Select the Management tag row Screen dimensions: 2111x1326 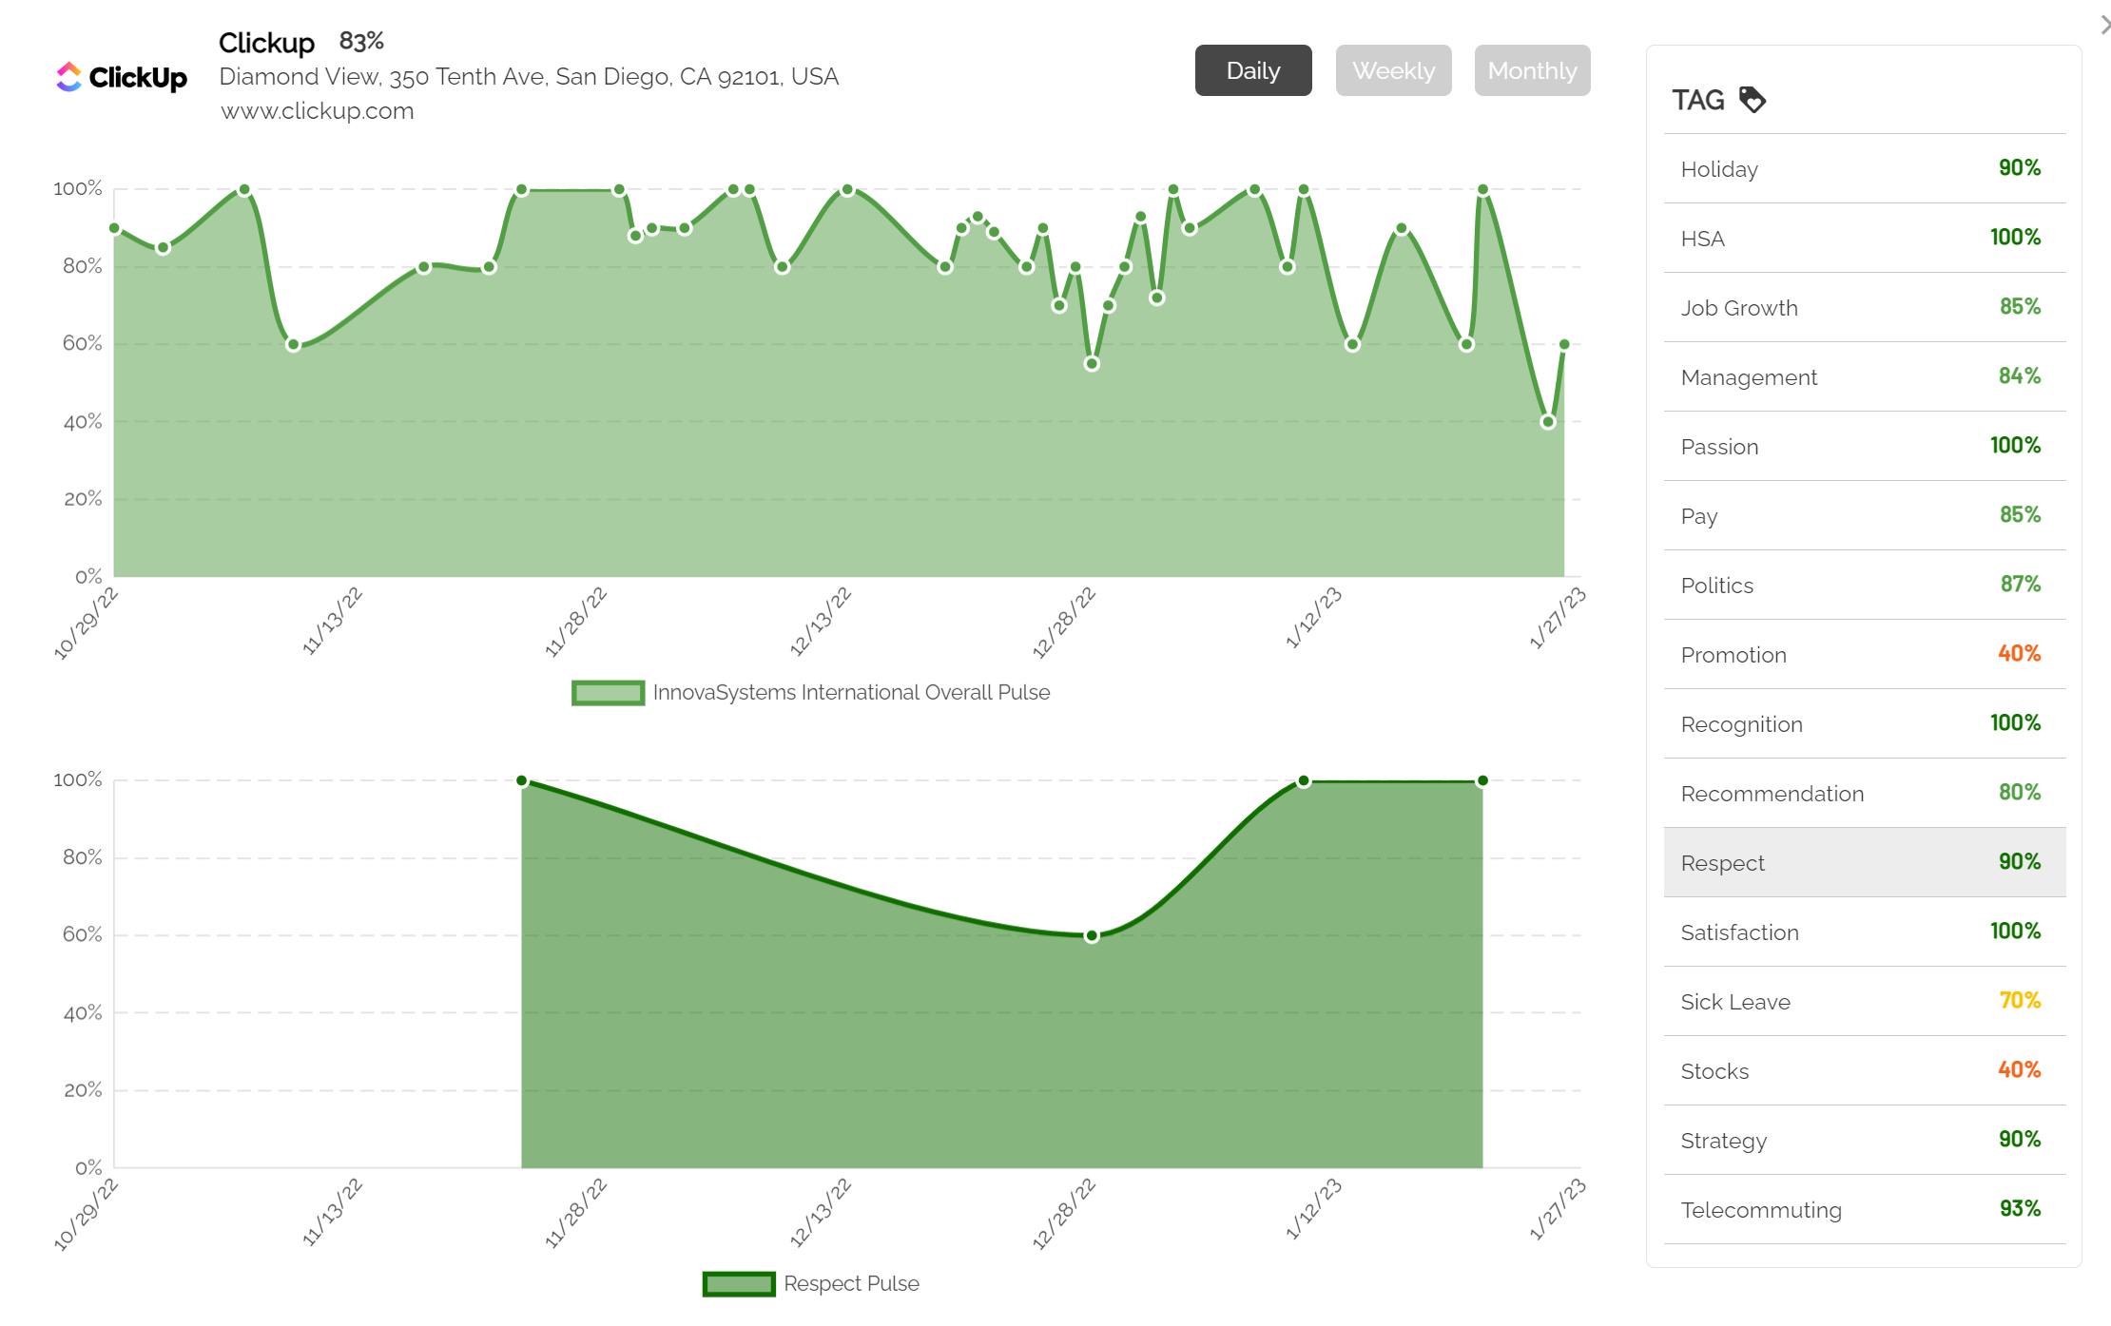click(x=1865, y=376)
